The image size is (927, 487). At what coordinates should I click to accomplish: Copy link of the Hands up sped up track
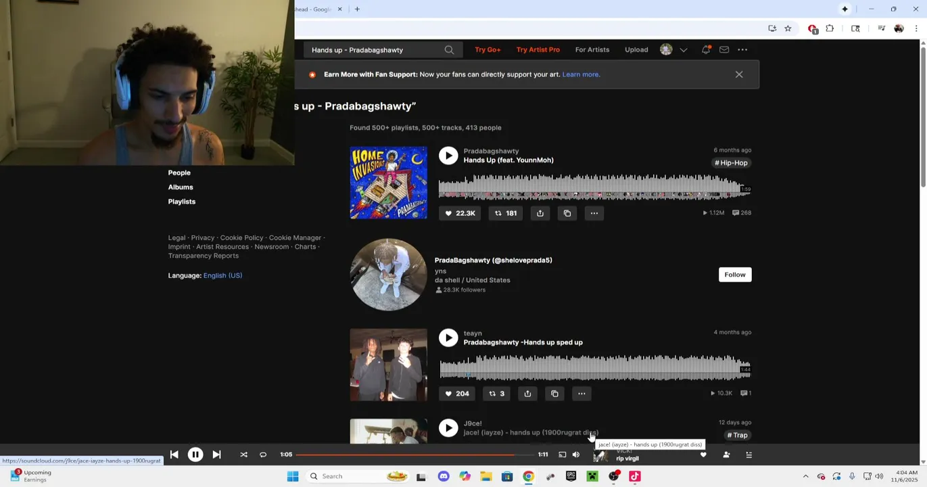[x=554, y=394]
